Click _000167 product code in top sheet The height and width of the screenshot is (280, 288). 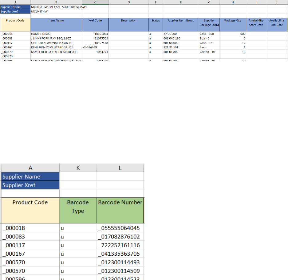[15, 47]
